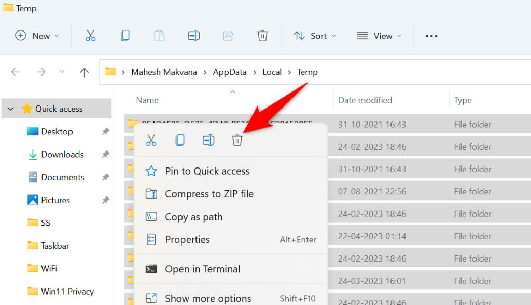Expand the View layout dropdown
The image size is (531, 305).
tap(379, 36)
